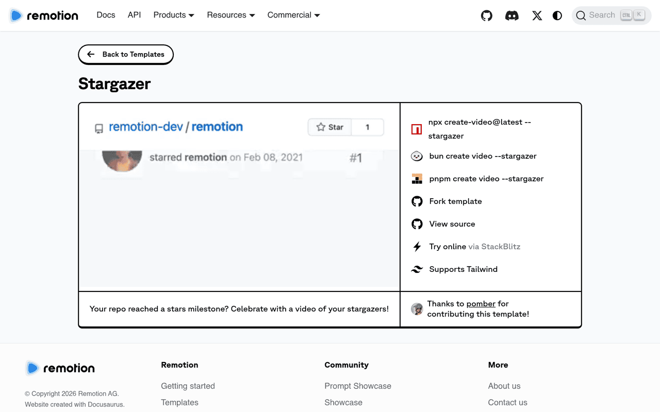The width and height of the screenshot is (660, 412).
Task: Expand the Resources dropdown menu
Action: (231, 15)
